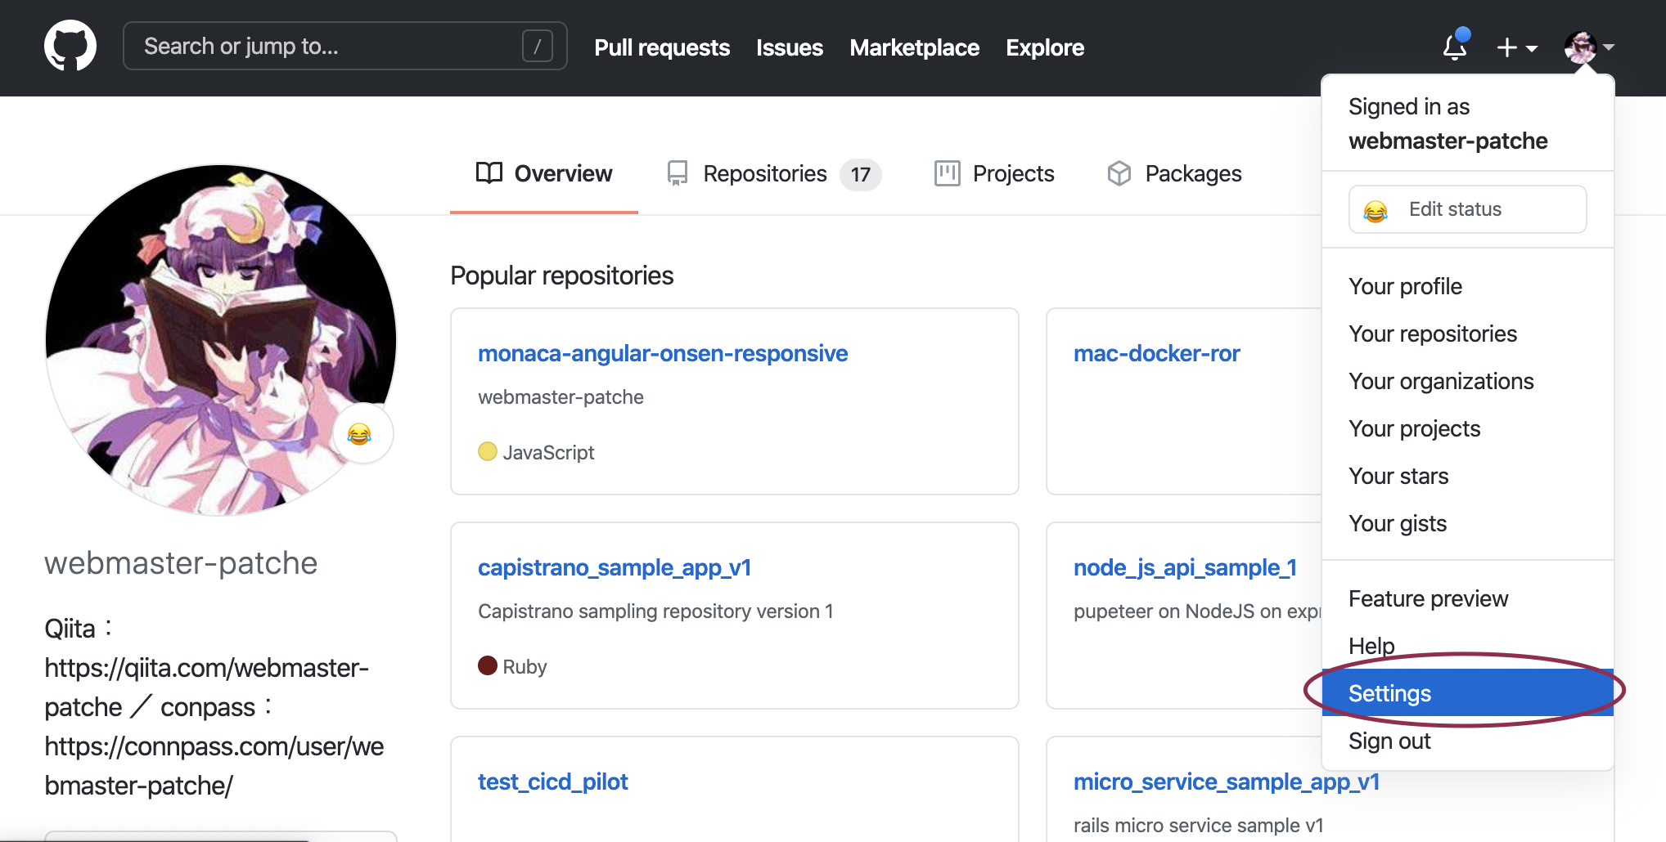Focus the Search or jump to field
Screen dimensions: 1666x842
point(327,47)
